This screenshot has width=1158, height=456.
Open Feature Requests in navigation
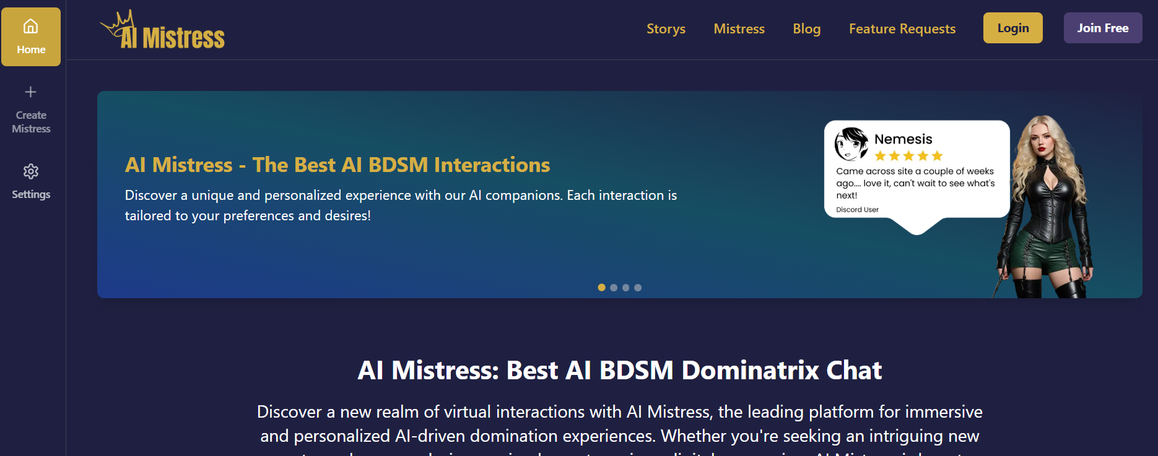(902, 28)
